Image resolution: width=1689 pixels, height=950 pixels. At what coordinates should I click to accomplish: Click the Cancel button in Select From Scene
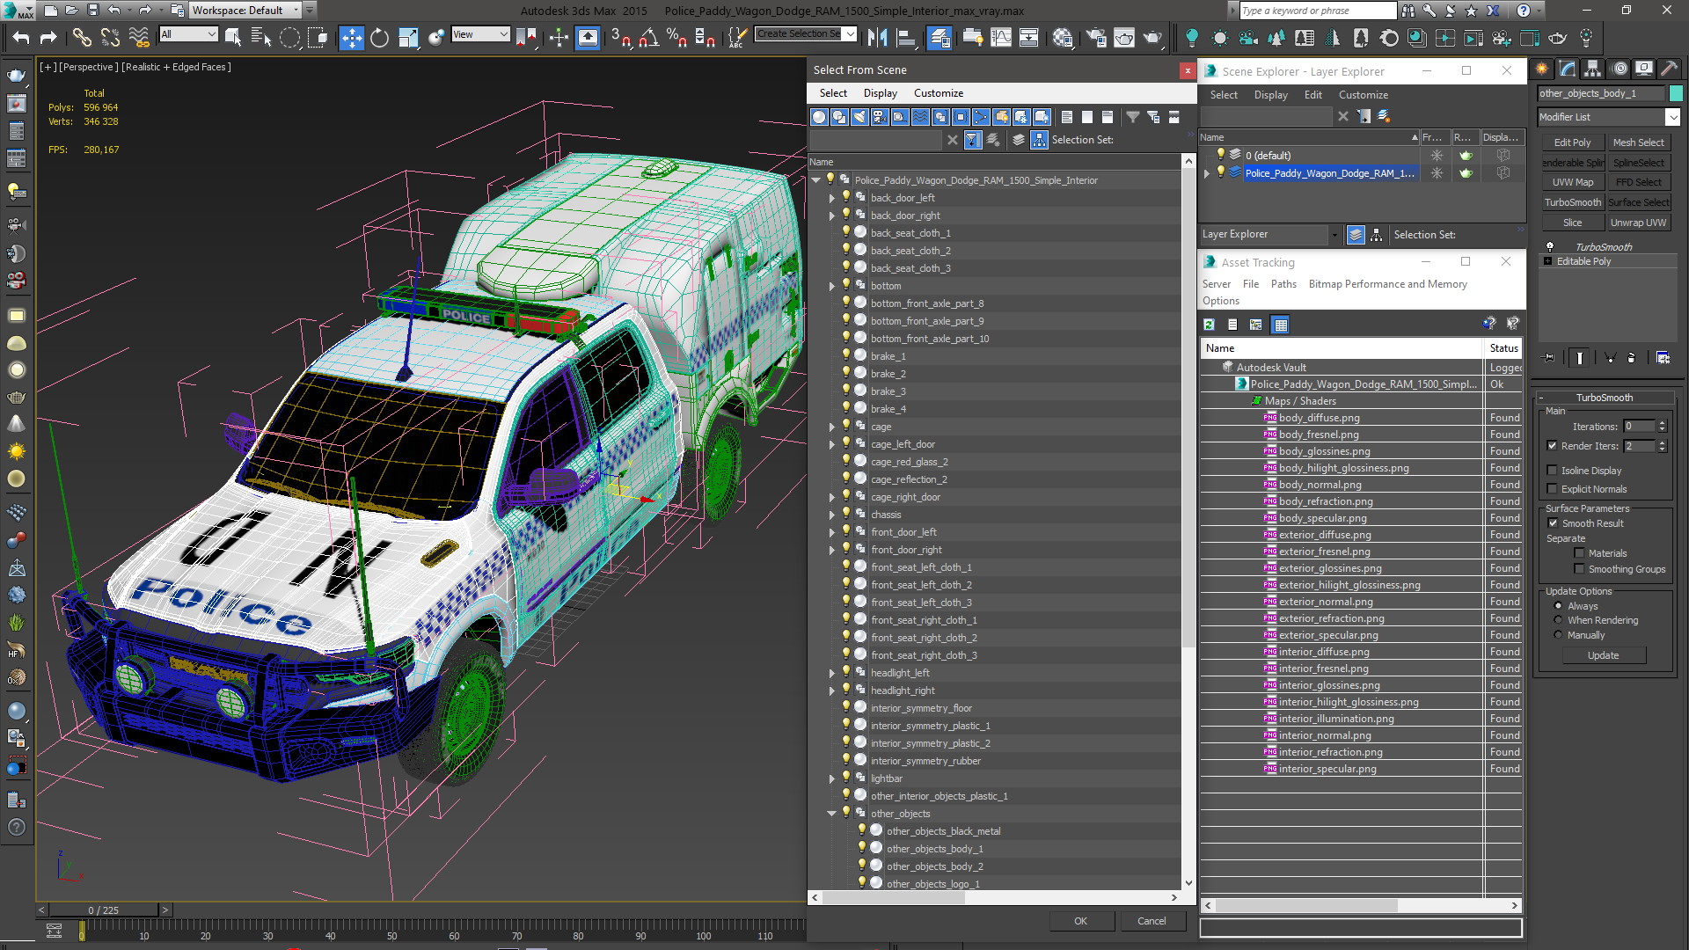[x=1152, y=921]
